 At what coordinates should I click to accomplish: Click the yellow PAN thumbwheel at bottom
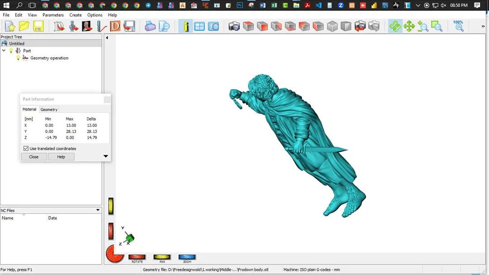click(162, 257)
